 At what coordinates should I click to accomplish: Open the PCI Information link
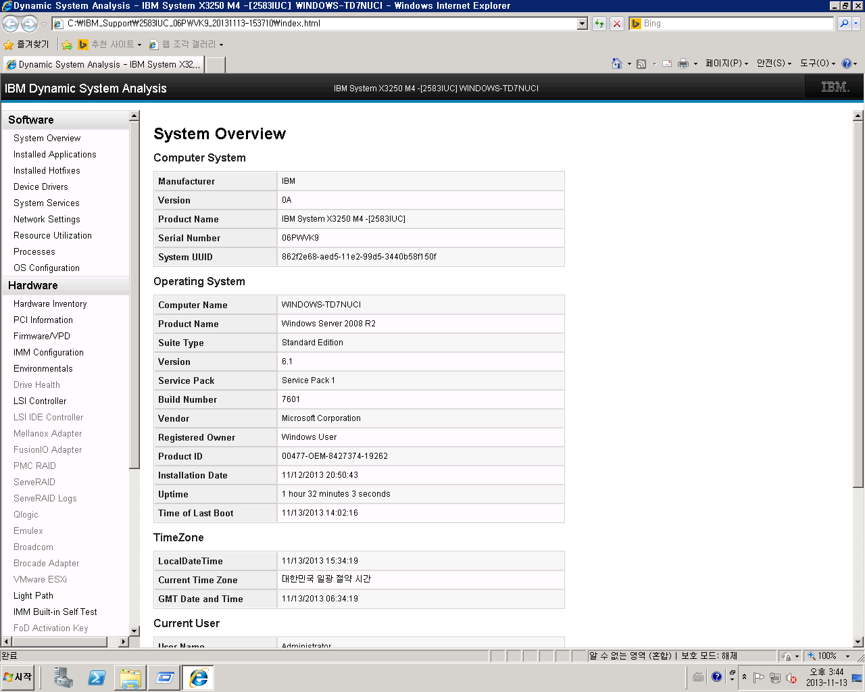pos(43,320)
